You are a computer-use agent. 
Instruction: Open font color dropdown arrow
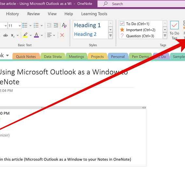pyautogui.click(x=42, y=35)
